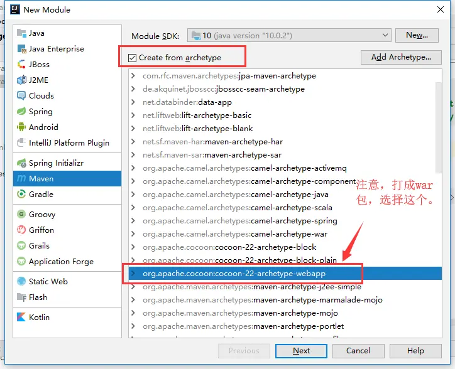Viewport: 455px width, 369px height.
Task: Expand maven-archetype-mojo node
Action: (133, 313)
